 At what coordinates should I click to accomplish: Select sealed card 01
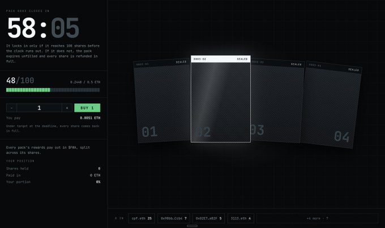pos(162,101)
